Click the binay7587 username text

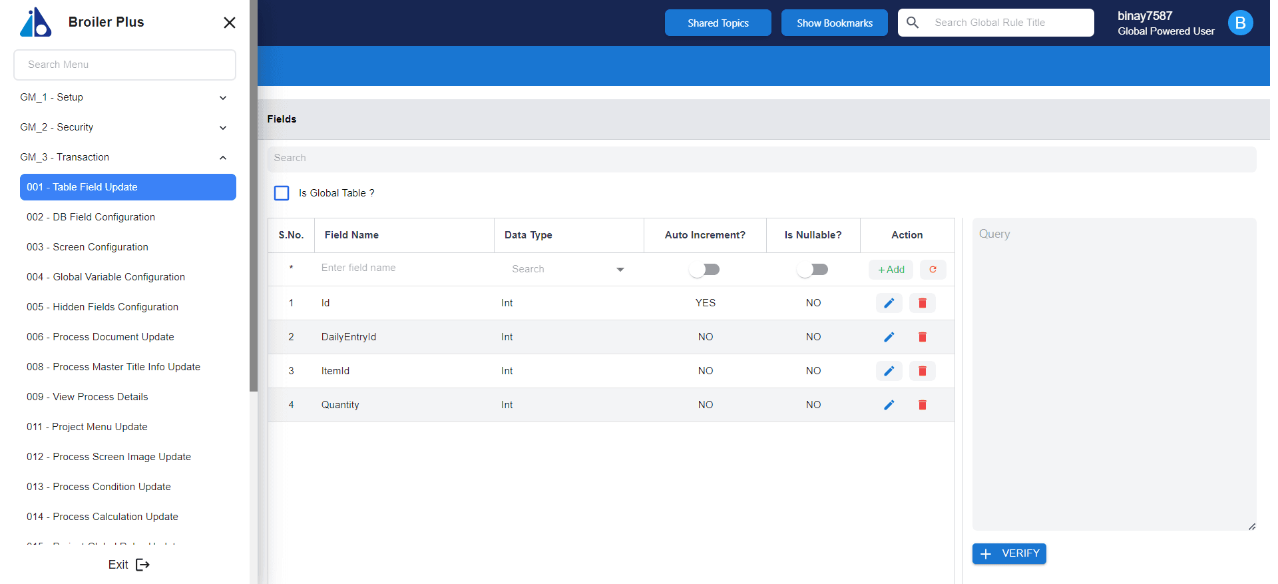(x=1145, y=16)
